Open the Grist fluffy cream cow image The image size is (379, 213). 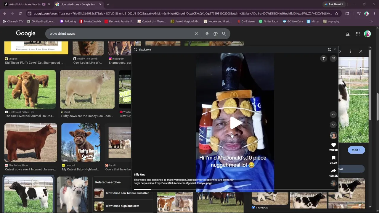[x=87, y=89]
